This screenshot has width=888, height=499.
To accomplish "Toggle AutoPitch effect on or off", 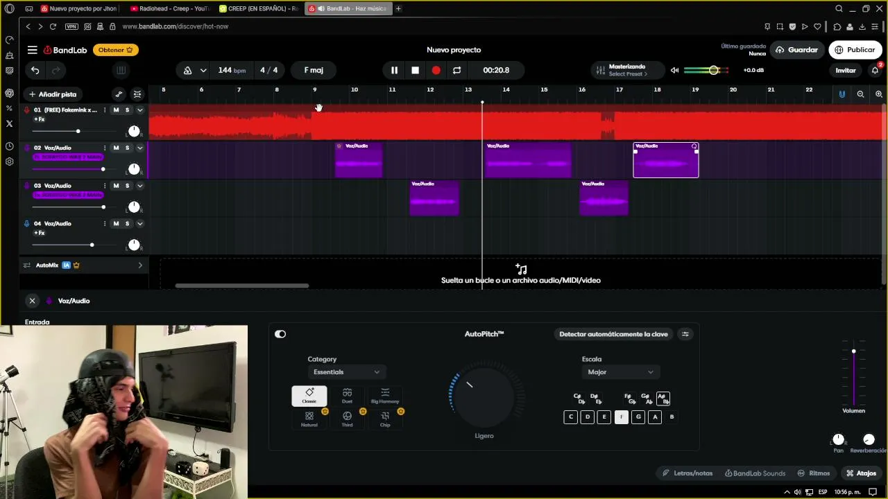I will pyautogui.click(x=280, y=334).
